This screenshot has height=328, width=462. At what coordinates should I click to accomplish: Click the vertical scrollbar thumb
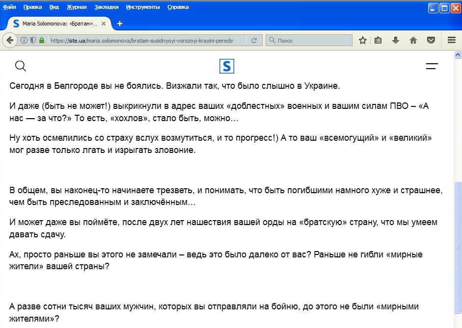[x=458, y=248]
